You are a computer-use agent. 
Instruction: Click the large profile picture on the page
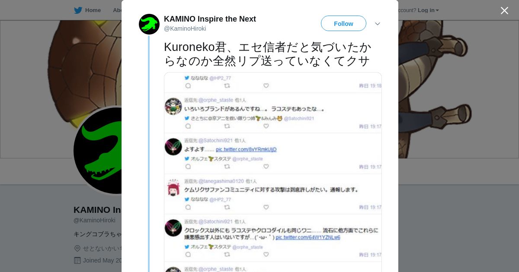98,151
